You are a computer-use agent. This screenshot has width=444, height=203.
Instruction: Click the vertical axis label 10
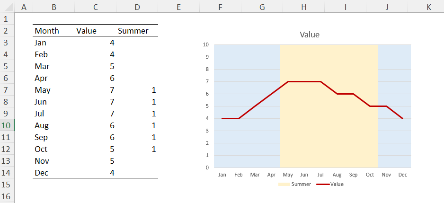coord(206,44)
